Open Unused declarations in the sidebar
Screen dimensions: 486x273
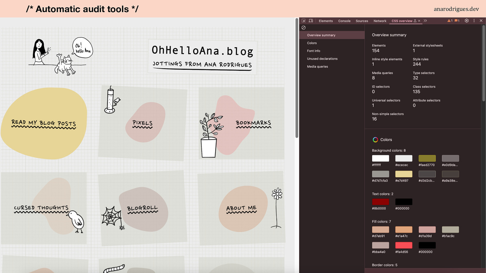(x=332, y=59)
